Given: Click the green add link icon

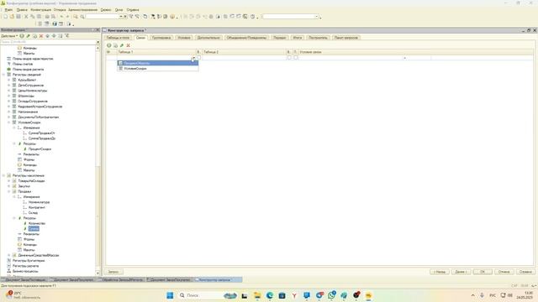Looking at the screenshot, I should pos(108,45).
